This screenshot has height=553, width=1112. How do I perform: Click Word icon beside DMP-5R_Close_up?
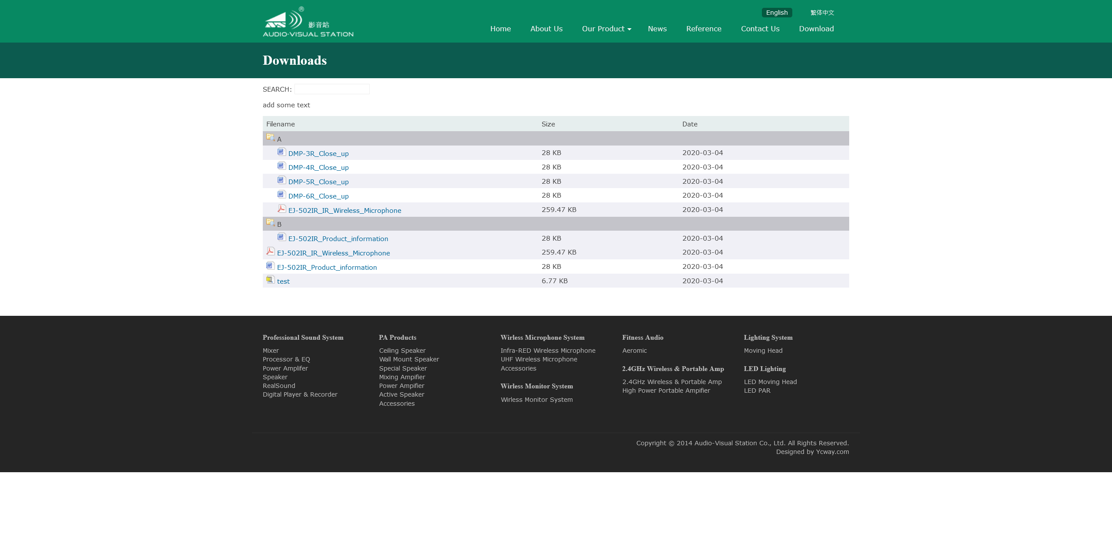pyautogui.click(x=281, y=180)
